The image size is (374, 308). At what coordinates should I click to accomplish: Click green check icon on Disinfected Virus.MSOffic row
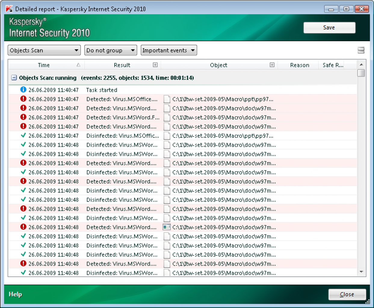[23, 135]
